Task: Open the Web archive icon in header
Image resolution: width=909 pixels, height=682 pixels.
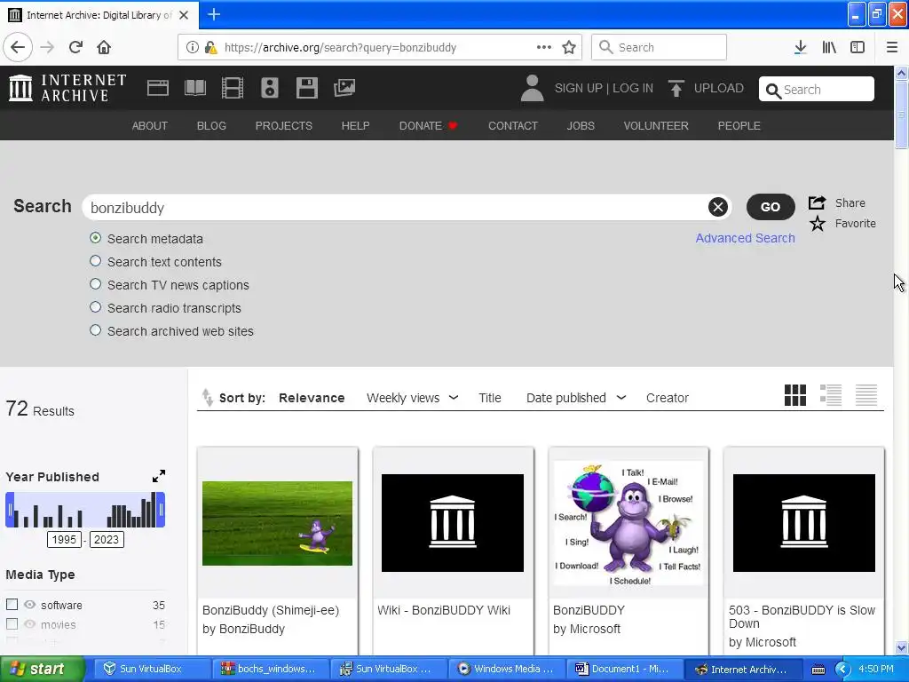Action: 158,88
